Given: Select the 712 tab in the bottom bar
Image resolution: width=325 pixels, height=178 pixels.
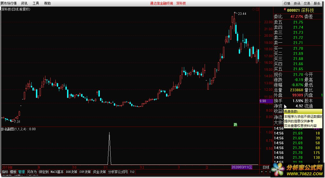Looking at the screenshot, I should (132, 172).
